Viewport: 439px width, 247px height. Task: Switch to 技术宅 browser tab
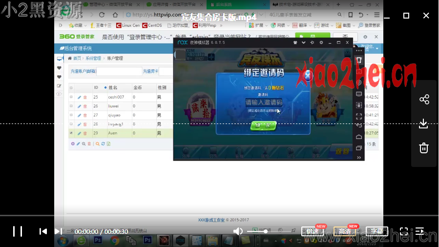click(x=301, y=4)
